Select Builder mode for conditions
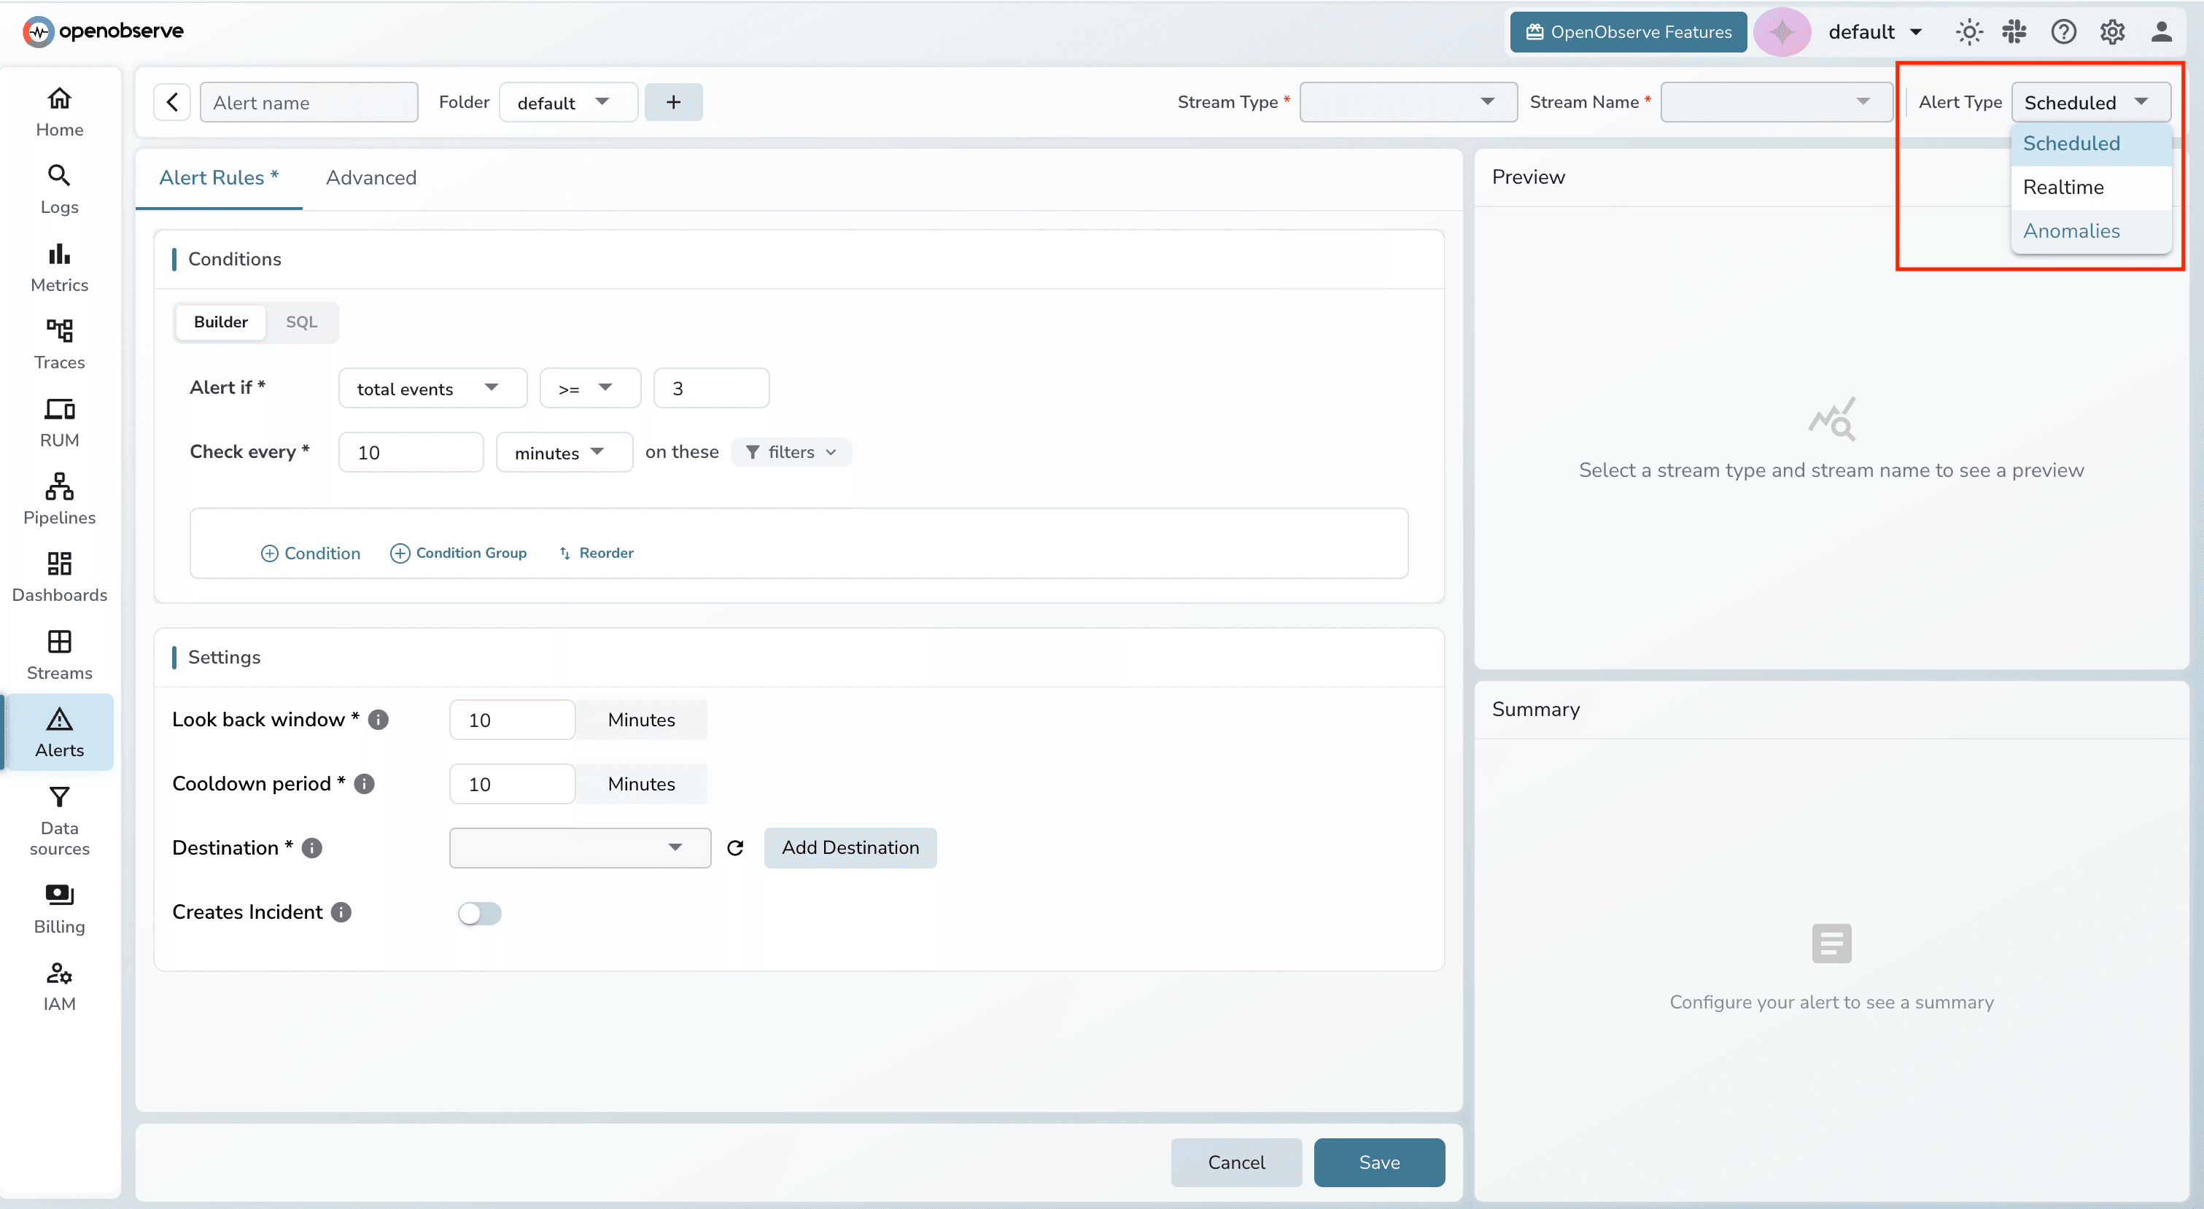 (221, 322)
